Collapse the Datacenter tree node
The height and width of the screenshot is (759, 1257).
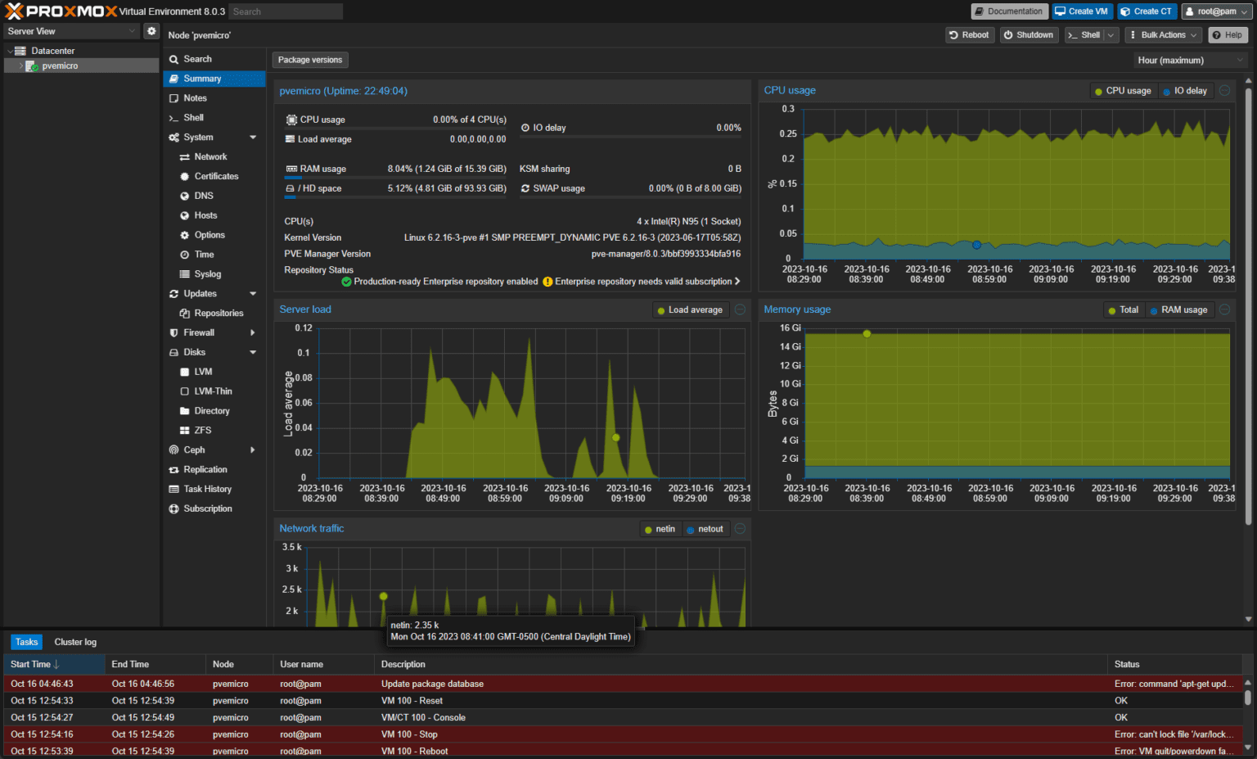tap(8, 50)
